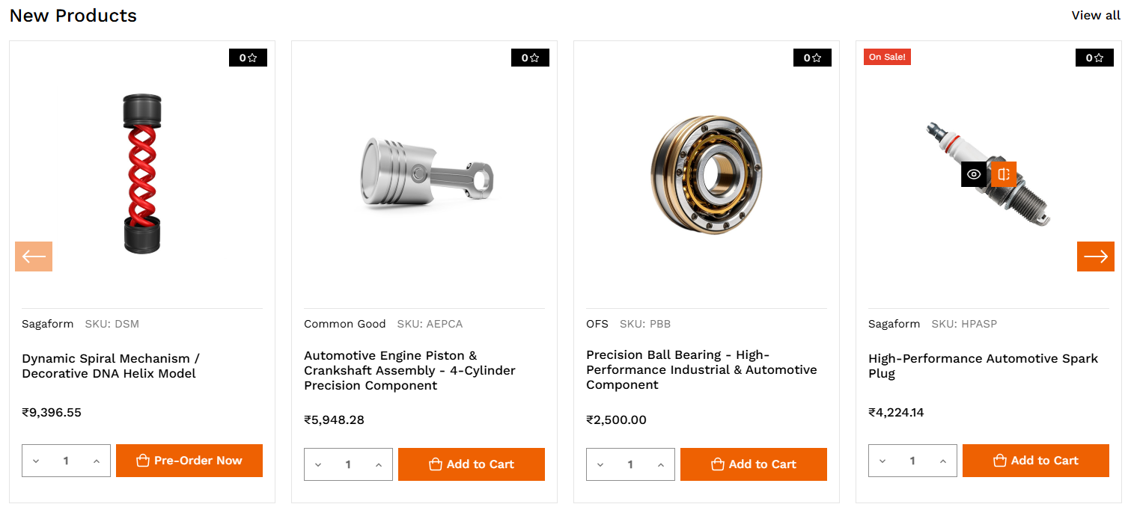Focus the quantity field for the Spark Plug

coord(912,461)
